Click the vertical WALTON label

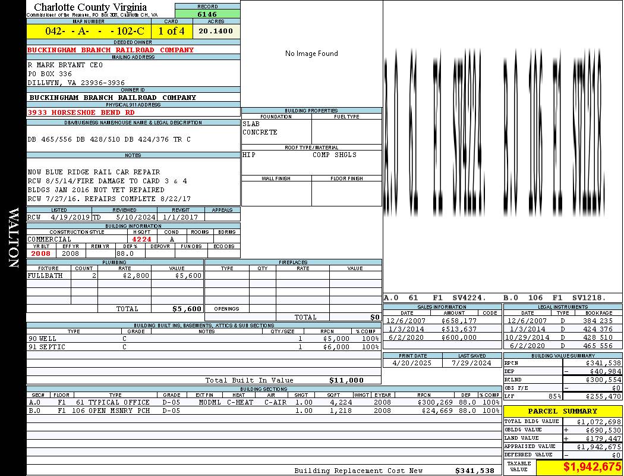pos(13,238)
